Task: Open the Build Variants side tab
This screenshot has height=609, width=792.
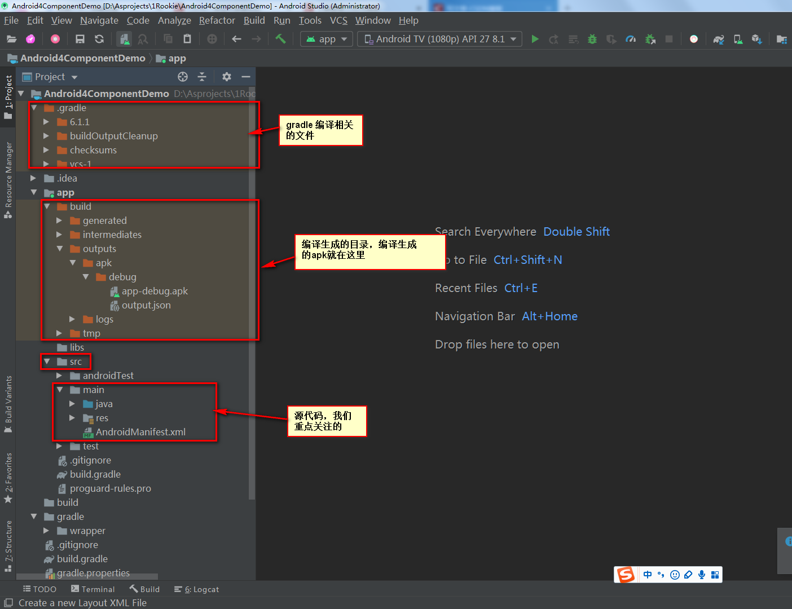Action: click(x=8, y=404)
